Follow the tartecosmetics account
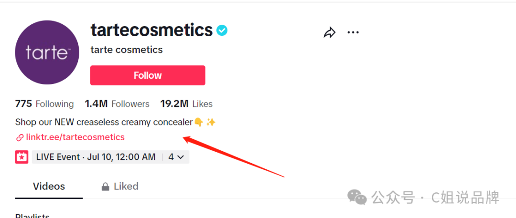The width and height of the screenshot is (516, 218). [148, 75]
